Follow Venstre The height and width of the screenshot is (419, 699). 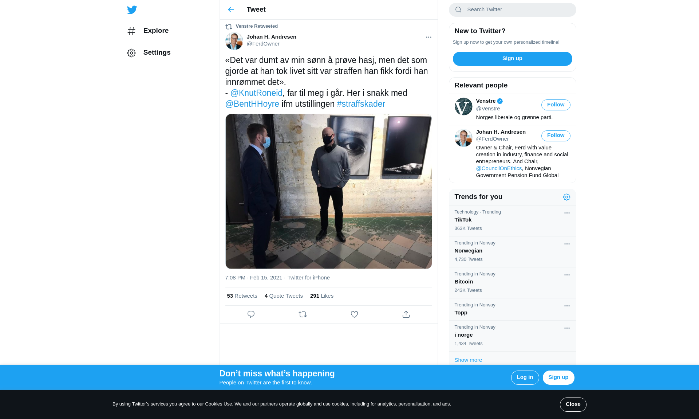tap(556, 105)
